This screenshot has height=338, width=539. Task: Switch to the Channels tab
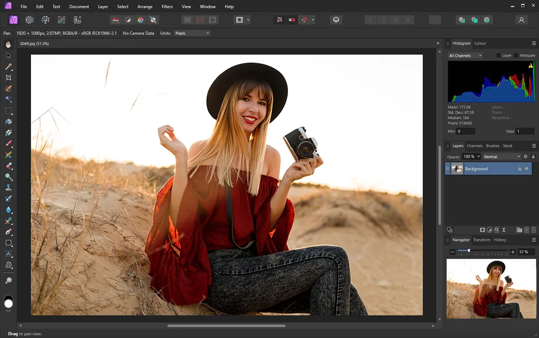click(x=474, y=146)
